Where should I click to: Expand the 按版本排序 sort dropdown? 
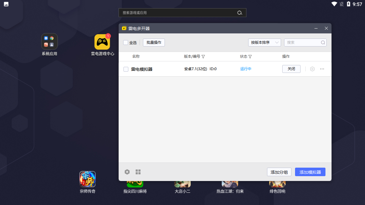(264, 43)
